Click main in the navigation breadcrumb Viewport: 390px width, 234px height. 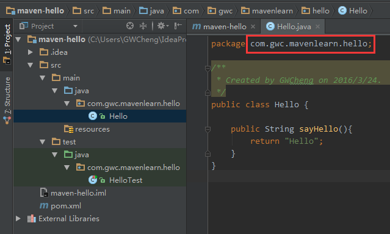pyautogui.click(x=117, y=11)
